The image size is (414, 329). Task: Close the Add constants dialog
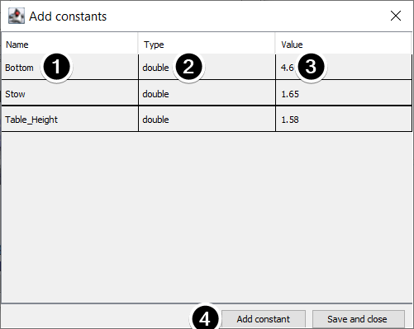tap(396, 16)
